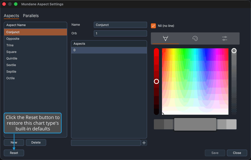Click the lightest gray swatch

(x=231, y=124)
